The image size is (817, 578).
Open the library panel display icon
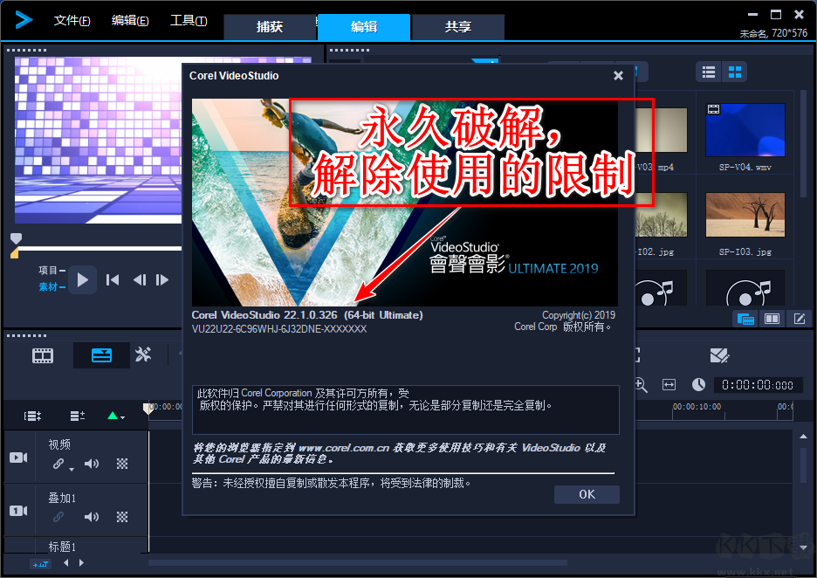(745, 319)
